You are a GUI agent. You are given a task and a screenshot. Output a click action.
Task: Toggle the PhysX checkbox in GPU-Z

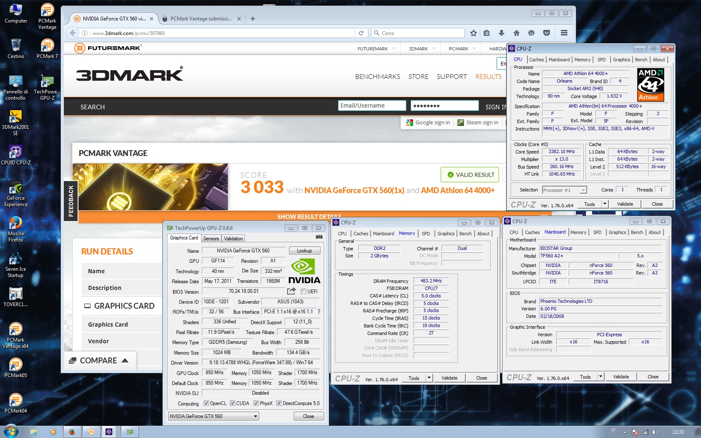256,403
